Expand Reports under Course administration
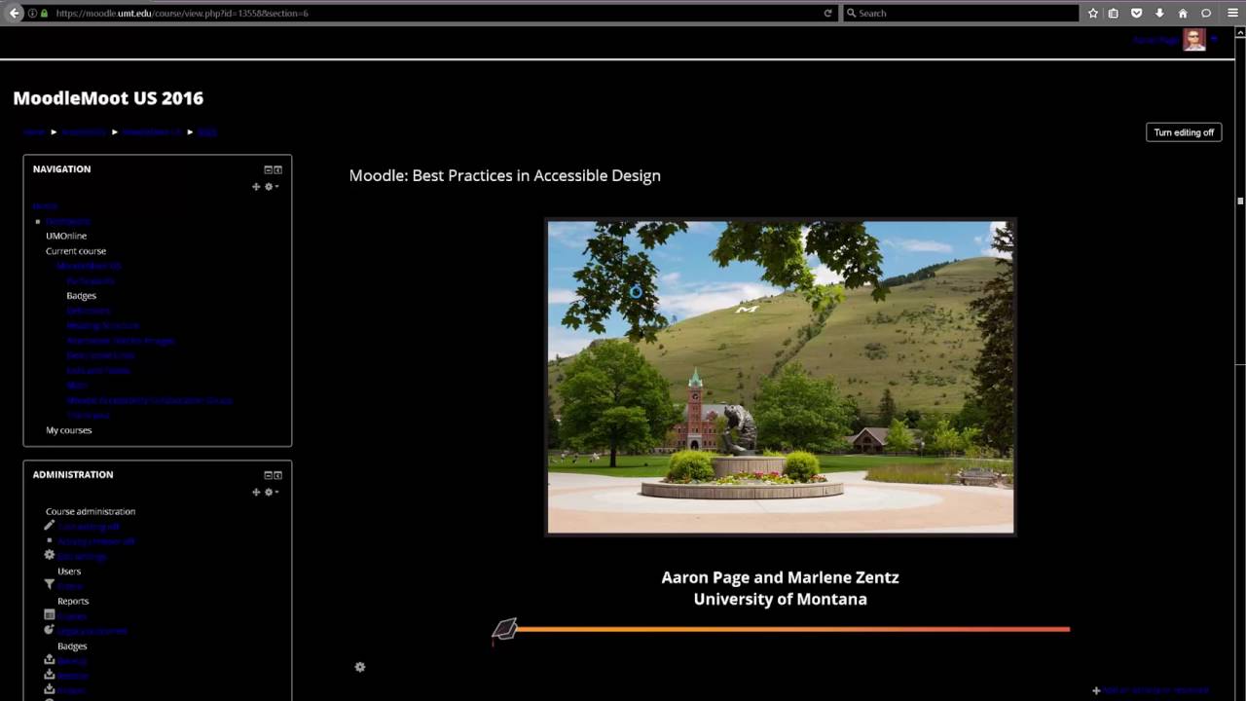This screenshot has height=701, width=1246. point(73,602)
